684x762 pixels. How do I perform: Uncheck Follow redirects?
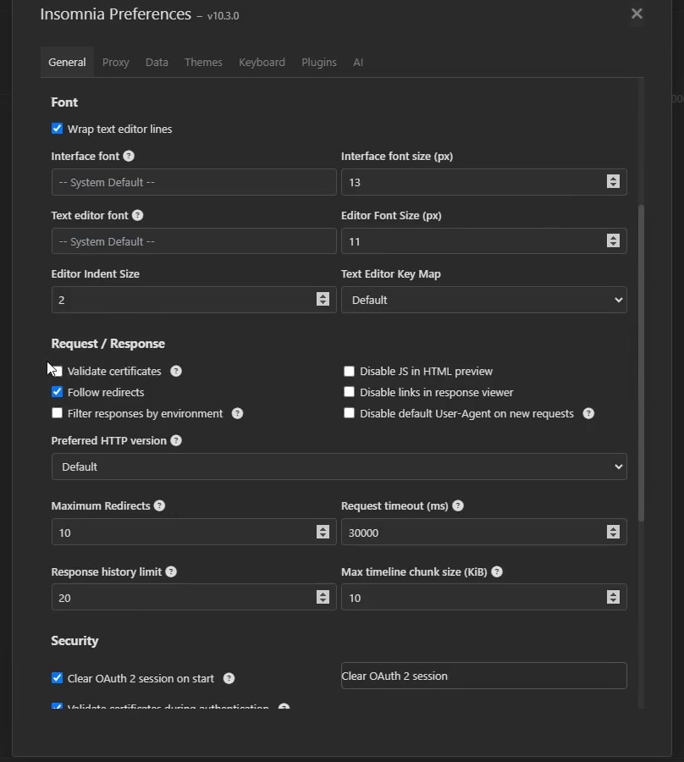(58, 392)
